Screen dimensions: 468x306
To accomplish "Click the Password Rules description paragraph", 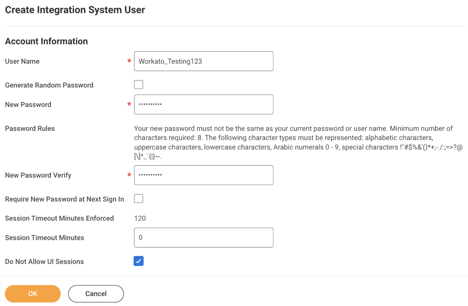I will point(292,143).
